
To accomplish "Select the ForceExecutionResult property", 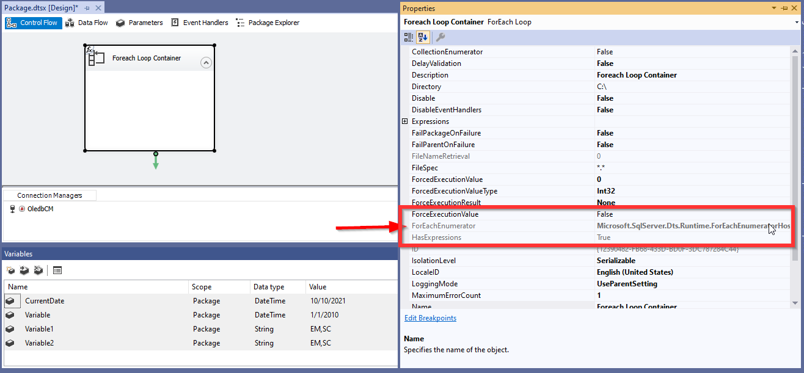I will 599,203.
